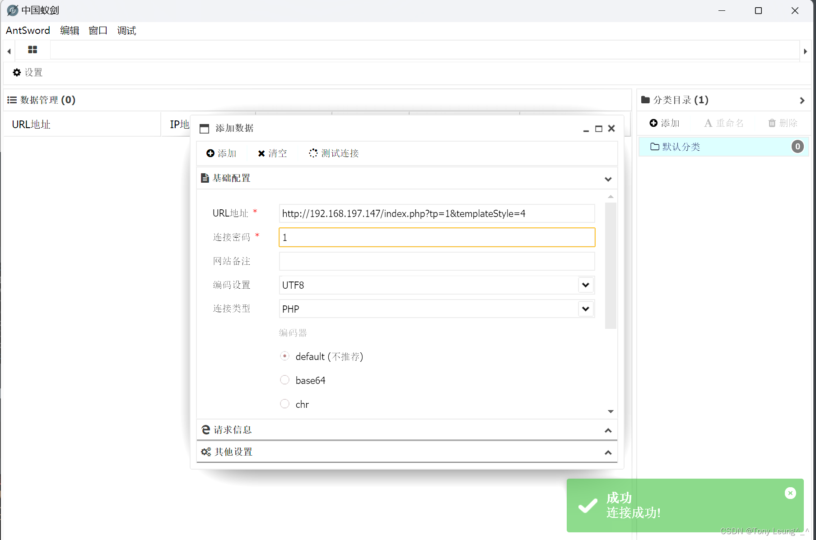Click the dialog scrollbar down arrow
Viewport: 816px width, 540px height.
click(x=611, y=411)
